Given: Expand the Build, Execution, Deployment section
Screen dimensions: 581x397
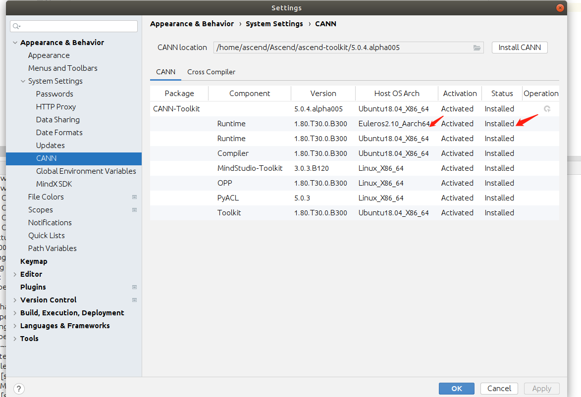Looking at the screenshot, I should tap(15, 313).
